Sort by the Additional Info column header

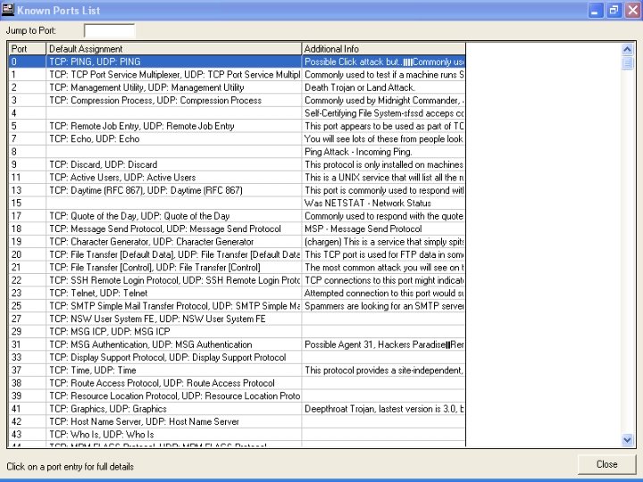(x=383, y=49)
